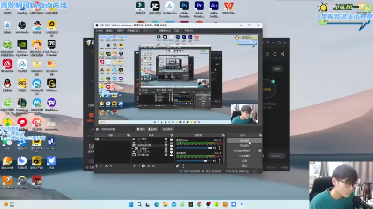Open the 场景集合(S) menu in OBS

(165, 31)
